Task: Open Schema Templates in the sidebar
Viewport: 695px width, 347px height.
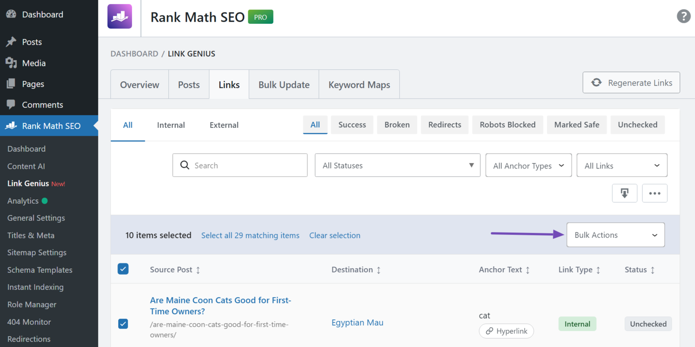Action: click(40, 270)
